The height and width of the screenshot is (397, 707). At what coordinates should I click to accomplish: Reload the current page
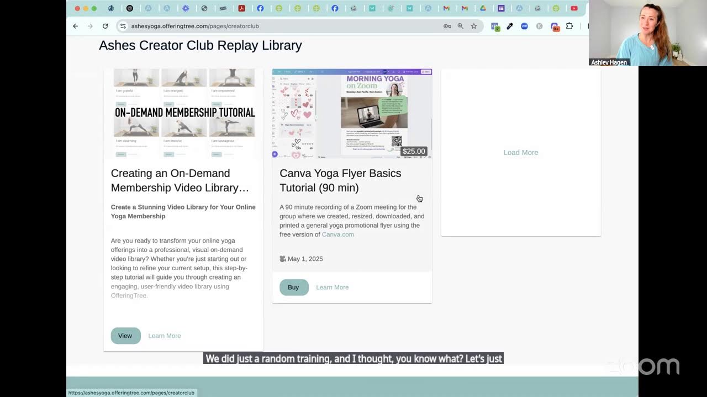105,26
